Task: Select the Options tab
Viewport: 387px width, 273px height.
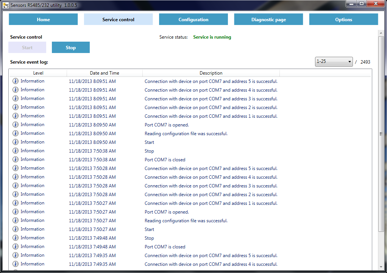Action: [343, 20]
